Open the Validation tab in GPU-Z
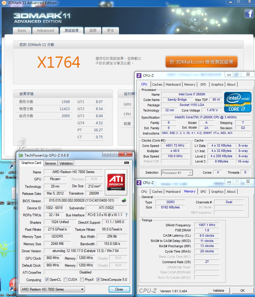This screenshot has height=297, width=255. pyautogui.click(x=66, y=163)
